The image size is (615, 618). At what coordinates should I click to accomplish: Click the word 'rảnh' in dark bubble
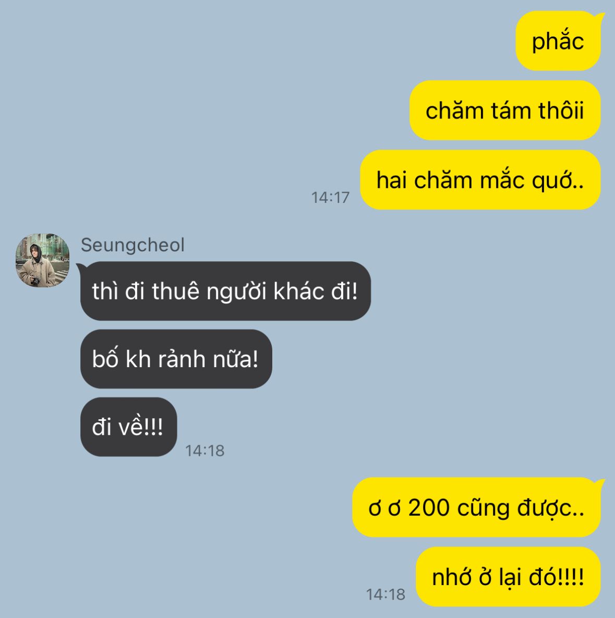click(x=182, y=359)
